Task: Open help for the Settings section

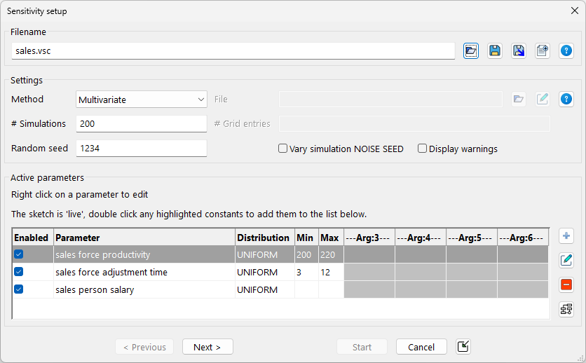Action: click(x=566, y=99)
